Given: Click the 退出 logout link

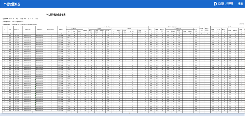Looking at the screenshot, I should [240, 4].
